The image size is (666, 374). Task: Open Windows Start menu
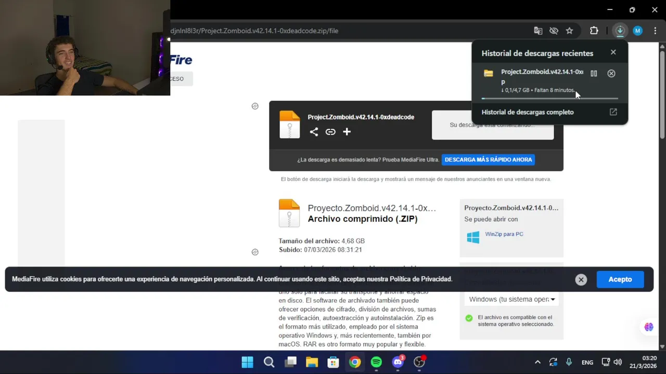click(x=248, y=362)
